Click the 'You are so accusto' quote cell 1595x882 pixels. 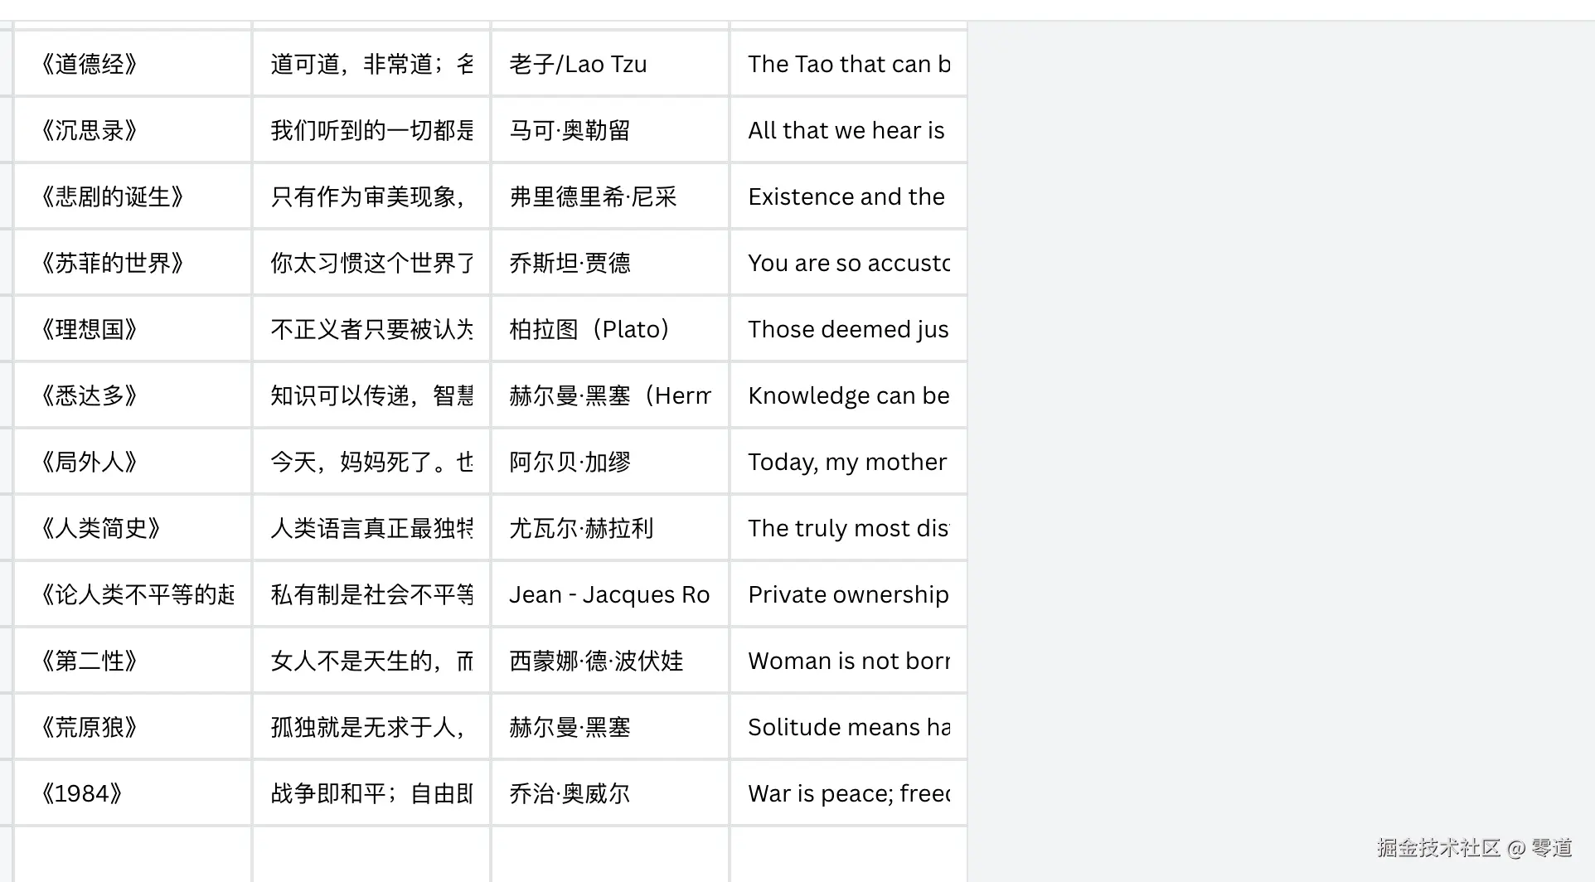point(848,263)
